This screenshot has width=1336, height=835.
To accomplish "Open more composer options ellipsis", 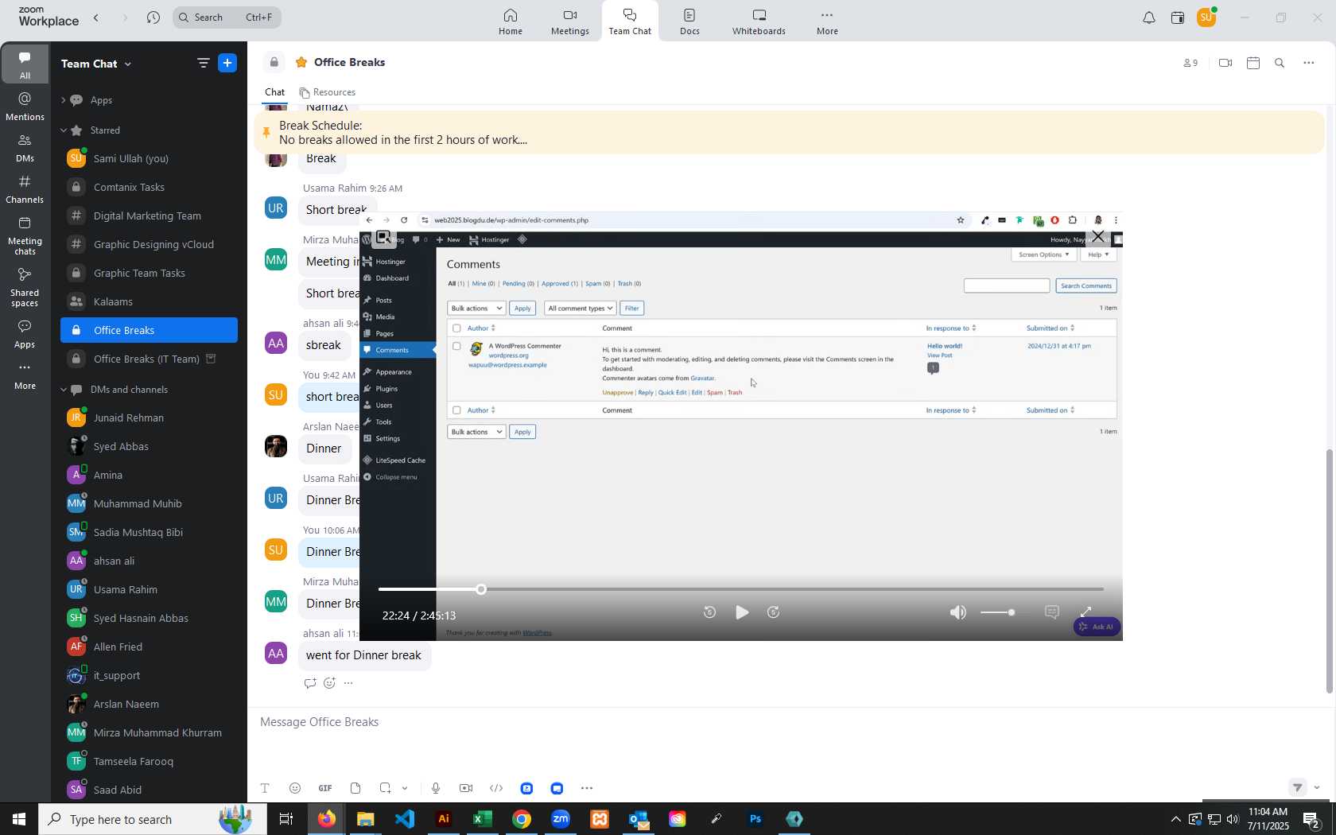I will 587,788.
